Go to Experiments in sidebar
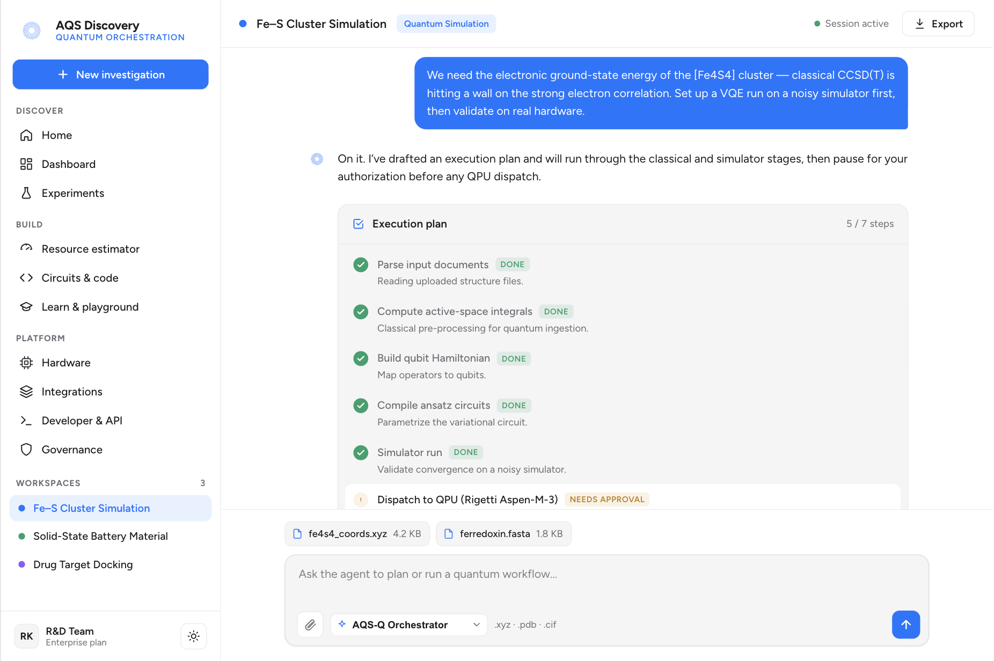The height and width of the screenshot is (661, 994). [111, 193]
